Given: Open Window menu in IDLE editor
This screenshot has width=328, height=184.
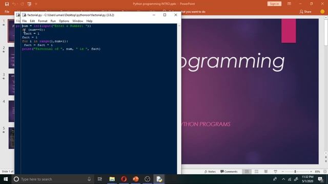Looking at the screenshot, I should click(x=77, y=21).
